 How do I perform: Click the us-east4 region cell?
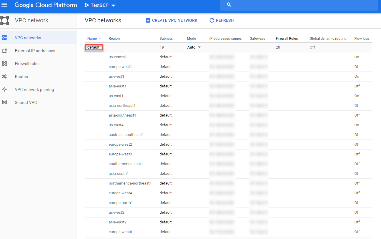(116, 125)
